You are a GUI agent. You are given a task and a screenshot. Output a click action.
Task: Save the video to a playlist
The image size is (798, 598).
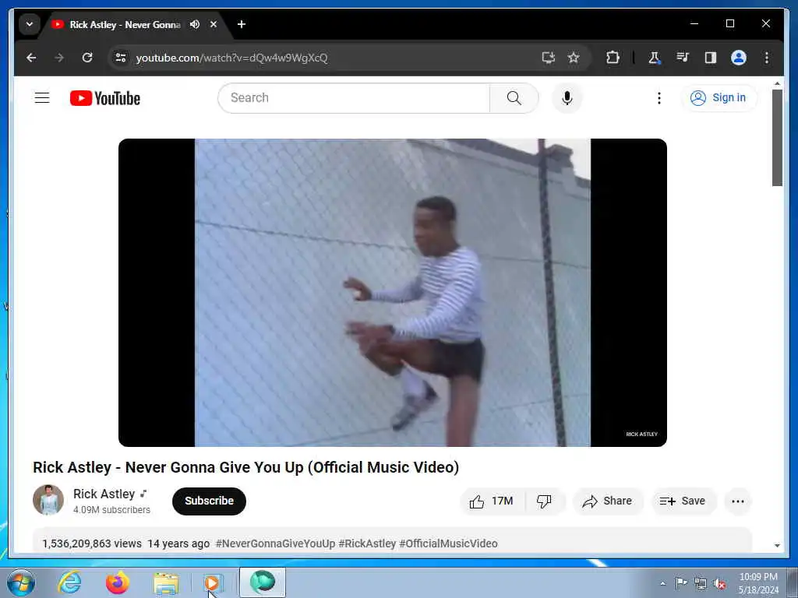tap(683, 501)
